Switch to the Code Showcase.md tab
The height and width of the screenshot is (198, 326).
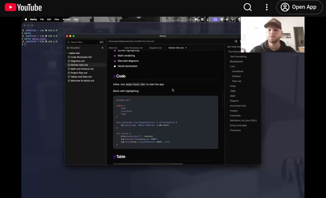click(133, 48)
